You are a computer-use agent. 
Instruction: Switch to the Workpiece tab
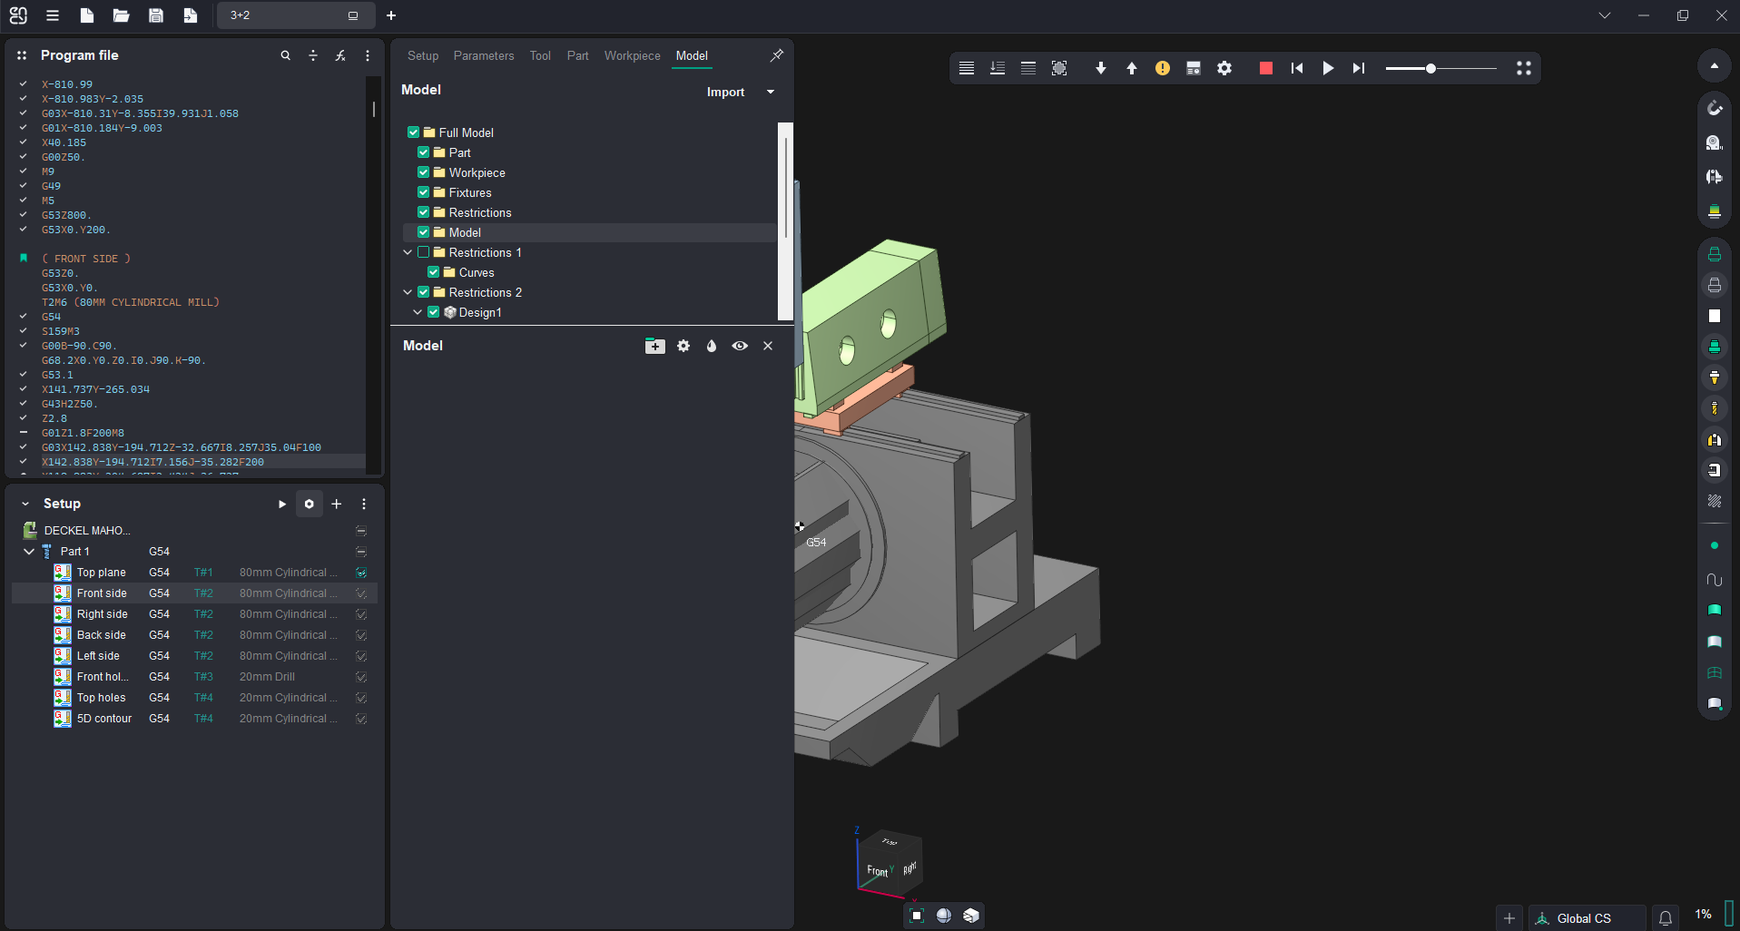(x=632, y=55)
